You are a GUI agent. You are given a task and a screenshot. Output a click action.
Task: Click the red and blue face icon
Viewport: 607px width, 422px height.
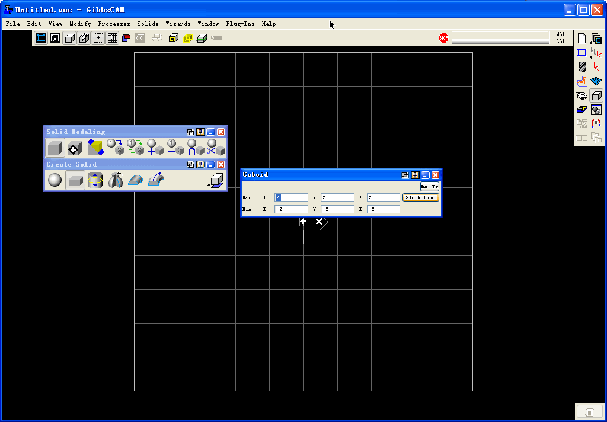[126, 38]
